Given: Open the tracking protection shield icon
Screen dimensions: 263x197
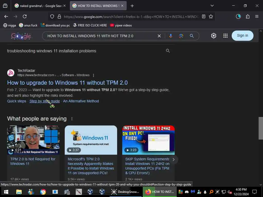Looking at the screenshot, I should [52, 16].
